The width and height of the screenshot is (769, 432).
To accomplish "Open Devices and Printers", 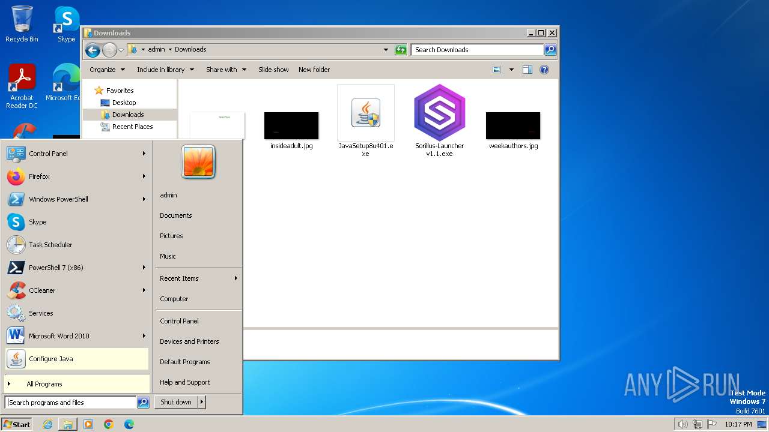I will click(189, 341).
